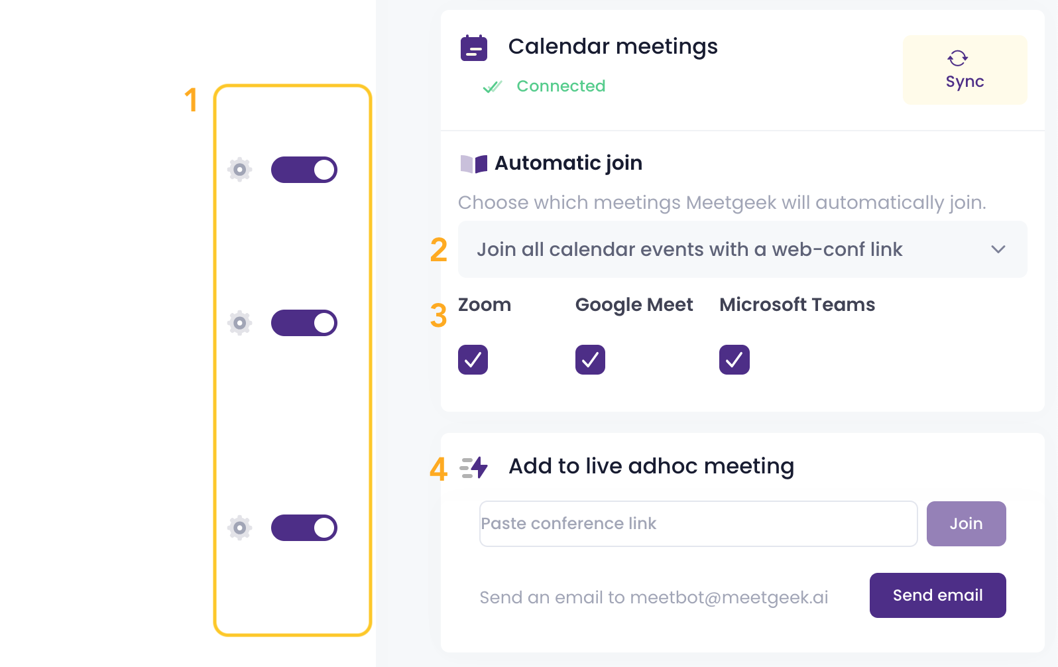Viewport: 1058px width, 667px height.
Task: Click the dropdown chevron arrow
Action: 998,249
